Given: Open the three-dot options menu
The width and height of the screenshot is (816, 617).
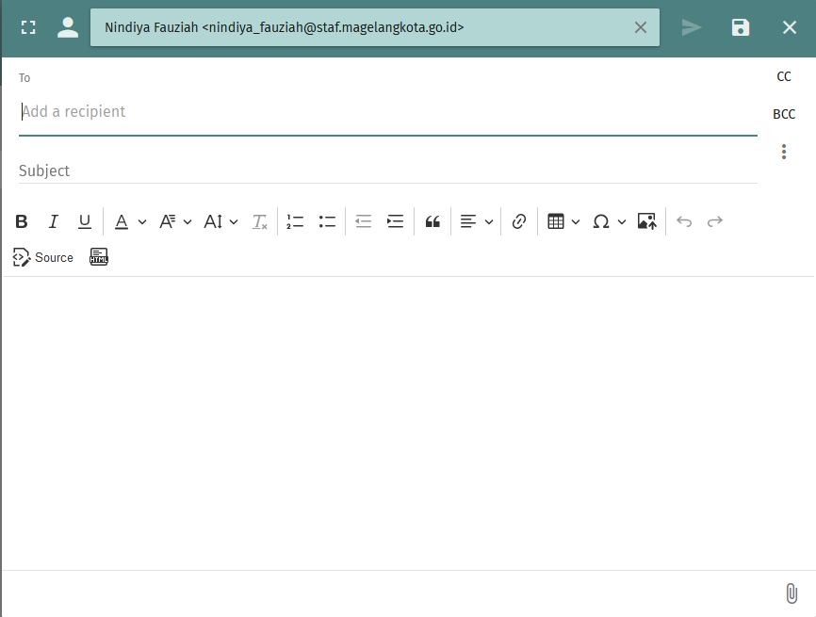Looking at the screenshot, I should click(x=784, y=151).
